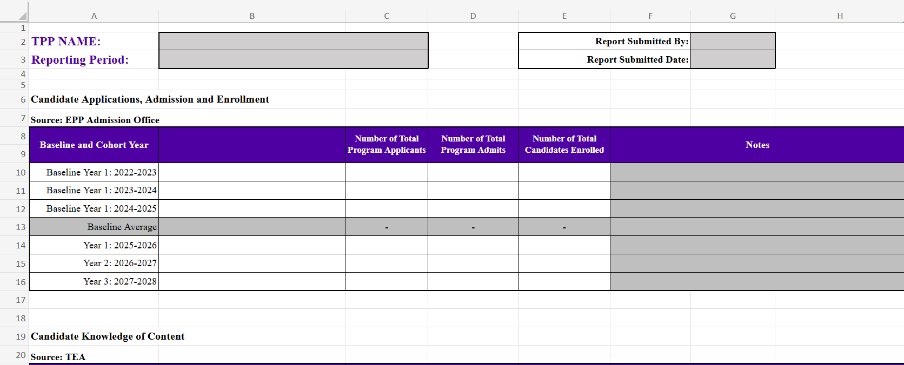Viewport: 904px width, 365px height.
Task: Click the Baseline Average Program Admits cell
Action: click(473, 227)
